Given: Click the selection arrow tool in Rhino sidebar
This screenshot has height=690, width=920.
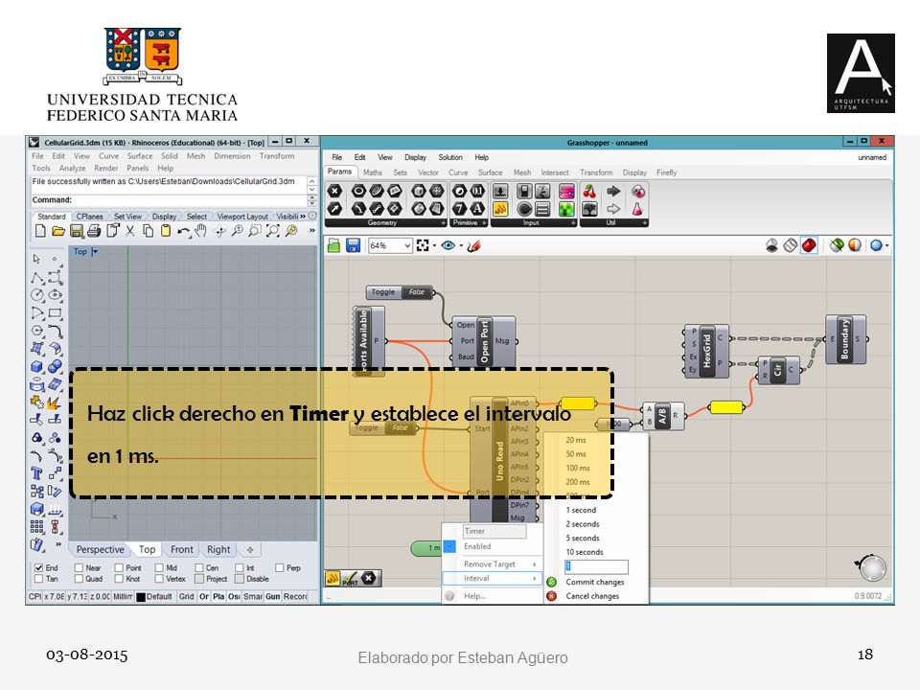Looking at the screenshot, I should (37, 259).
